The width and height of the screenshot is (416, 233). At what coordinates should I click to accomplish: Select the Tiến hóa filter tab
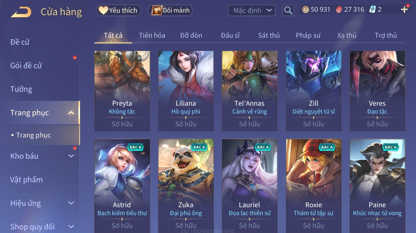152,35
